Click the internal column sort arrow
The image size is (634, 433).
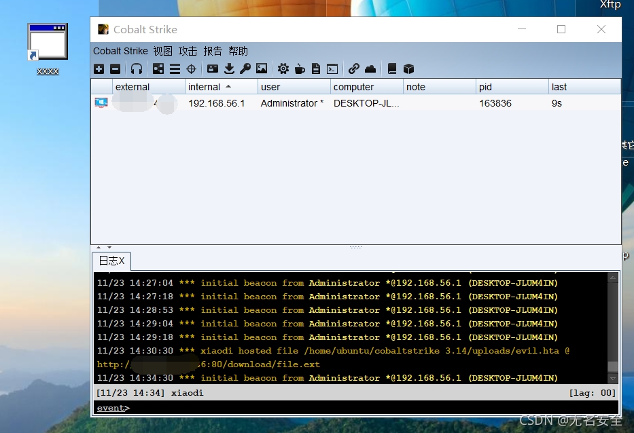point(228,86)
